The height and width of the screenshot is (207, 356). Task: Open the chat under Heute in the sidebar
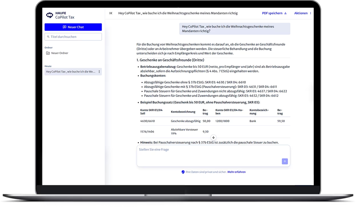(71, 72)
